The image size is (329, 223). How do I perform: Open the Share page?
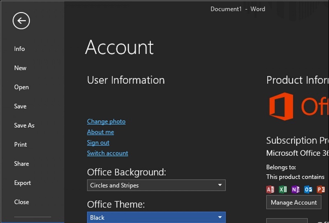pyautogui.click(x=21, y=164)
